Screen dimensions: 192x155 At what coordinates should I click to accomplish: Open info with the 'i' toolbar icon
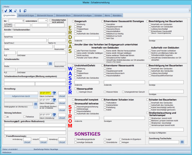[x=20, y=11]
